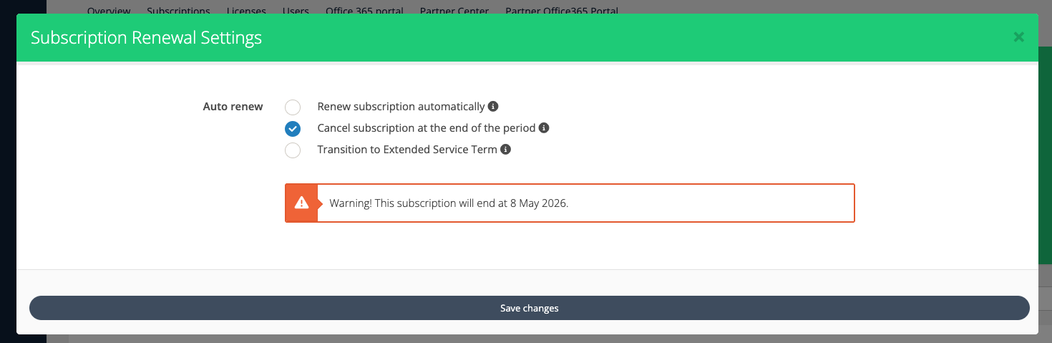Click info icon beside Cancel subscription option
This screenshot has height=343, width=1052.
(544, 128)
